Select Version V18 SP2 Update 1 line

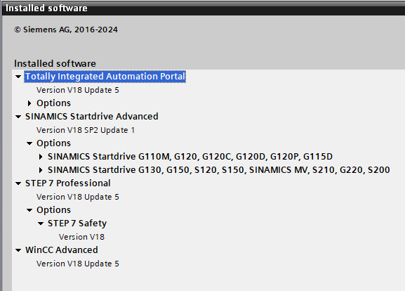pos(86,130)
